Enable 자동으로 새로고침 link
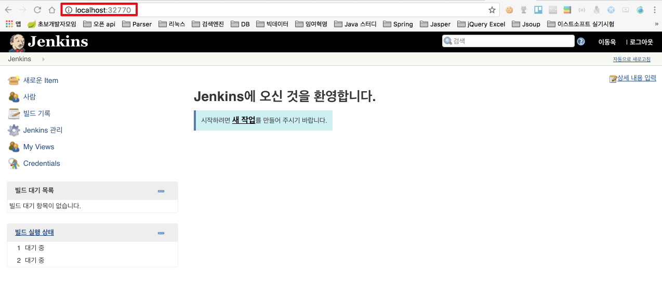Image resolution: width=662 pixels, height=285 pixels. (x=632, y=59)
